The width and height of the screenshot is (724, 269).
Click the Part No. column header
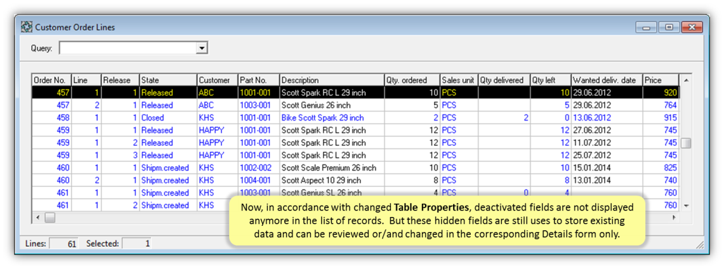click(x=258, y=81)
